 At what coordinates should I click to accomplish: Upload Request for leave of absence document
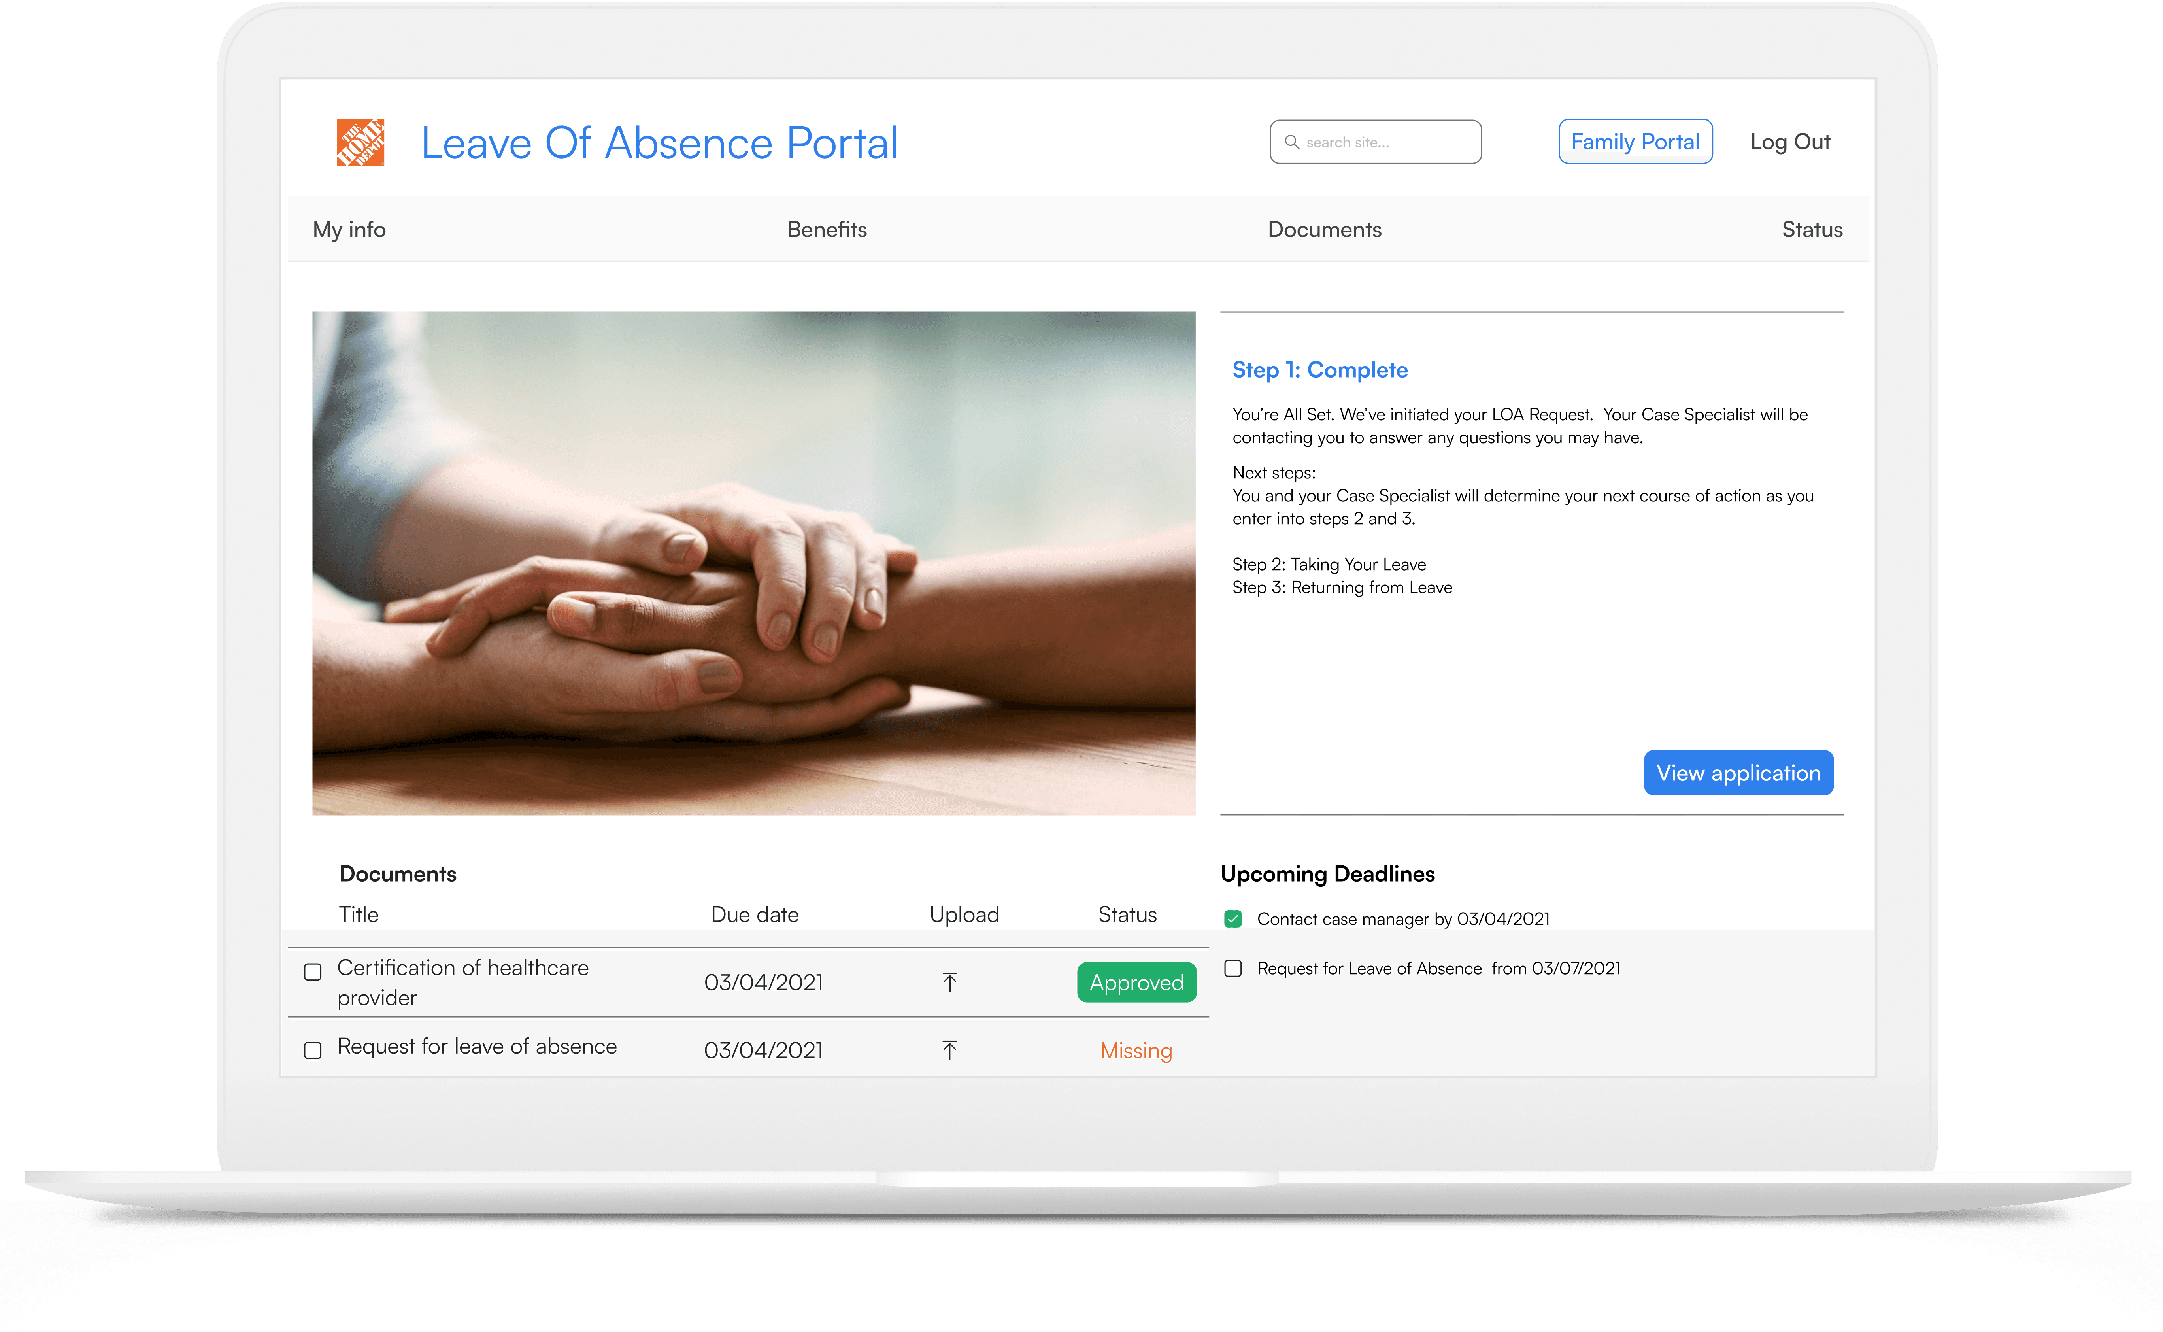[x=949, y=1050]
